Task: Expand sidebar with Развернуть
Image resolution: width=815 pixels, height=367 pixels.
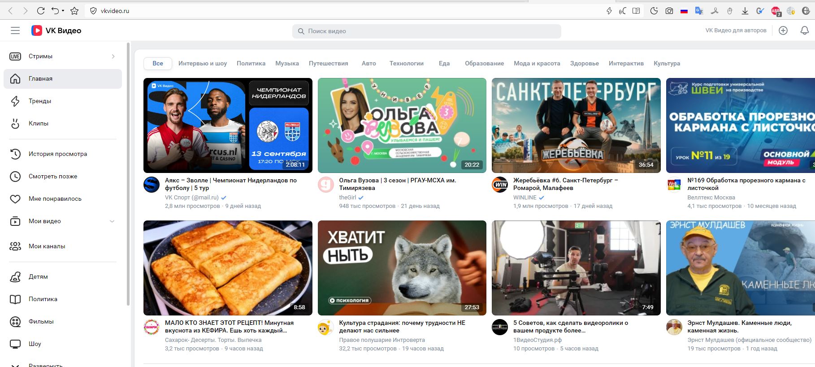Action: click(45, 365)
